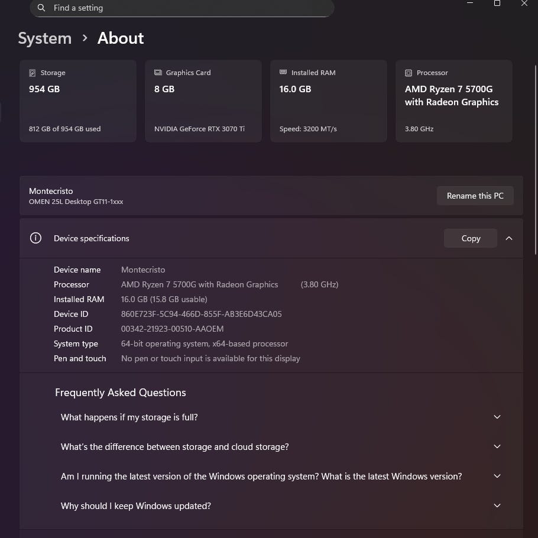538x538 pixels.
Task: Click the Storage drive icon
Action: click(x=33, y=73)
